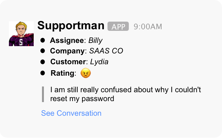
Task: Click the bold Assignee label
Action: (x=67, y=40)
